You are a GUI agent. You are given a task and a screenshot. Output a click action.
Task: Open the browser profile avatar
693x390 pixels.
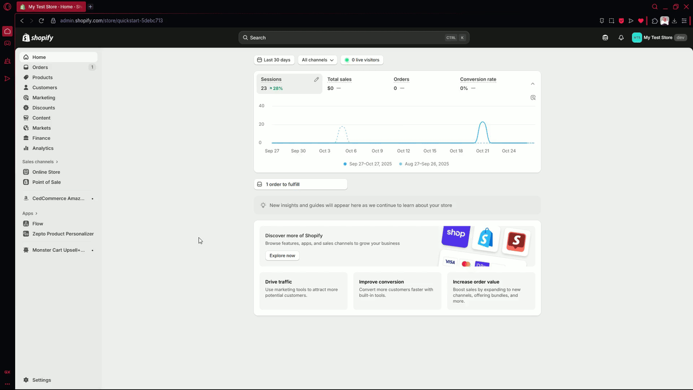pyautogui.click(x=664, y=21)
